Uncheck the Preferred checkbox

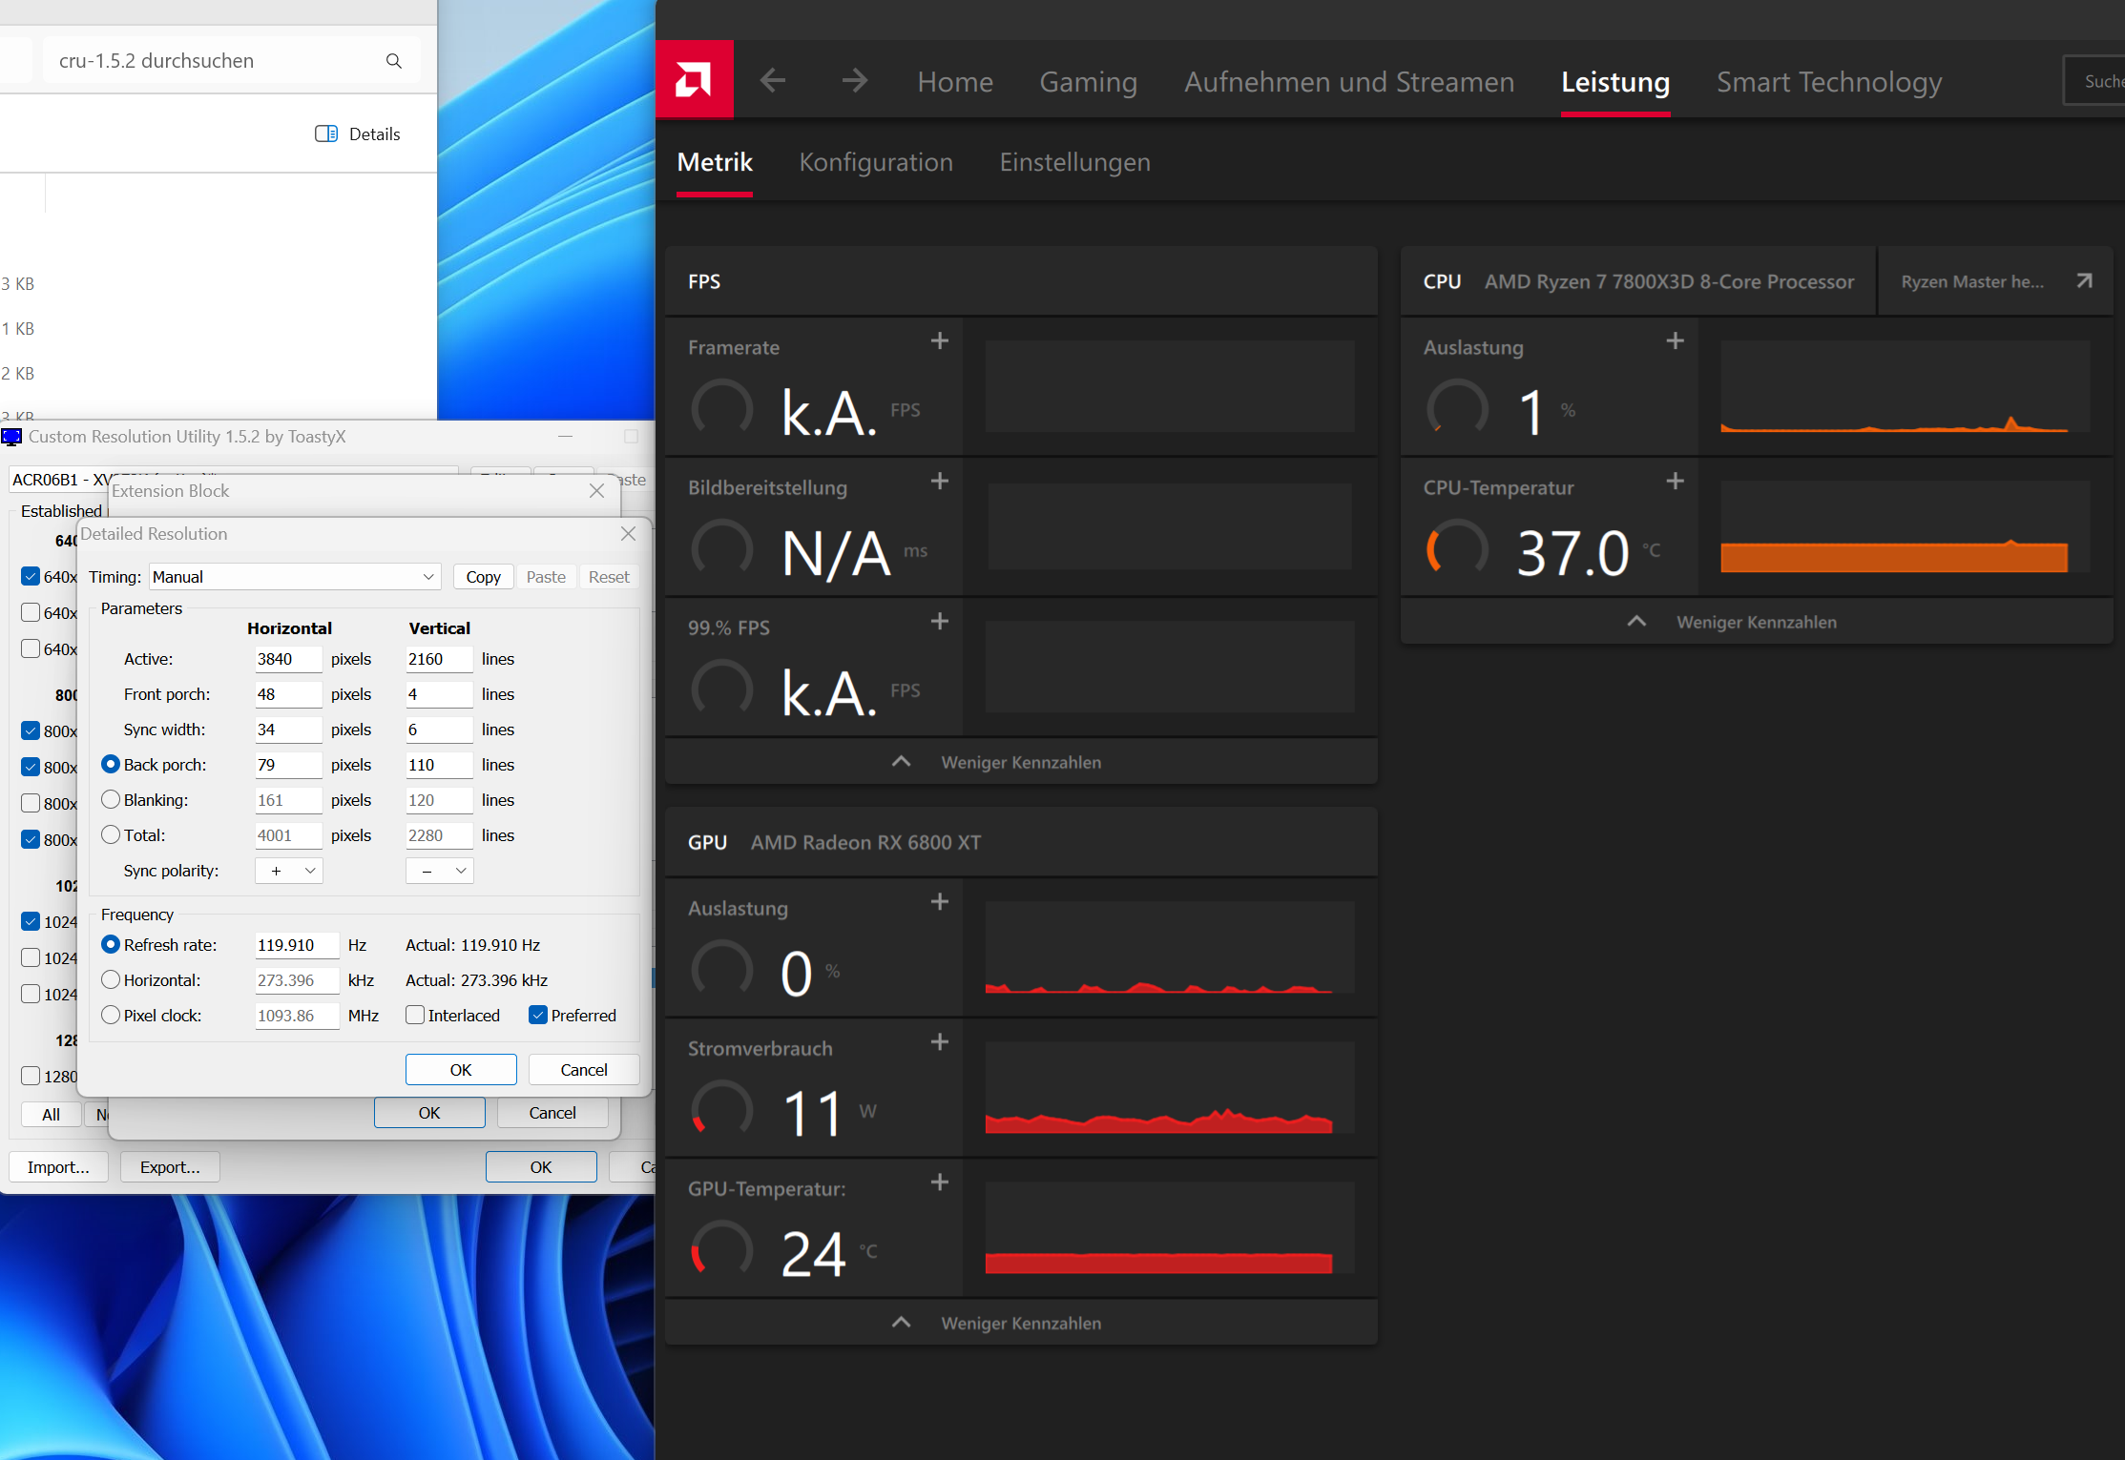538,1016
